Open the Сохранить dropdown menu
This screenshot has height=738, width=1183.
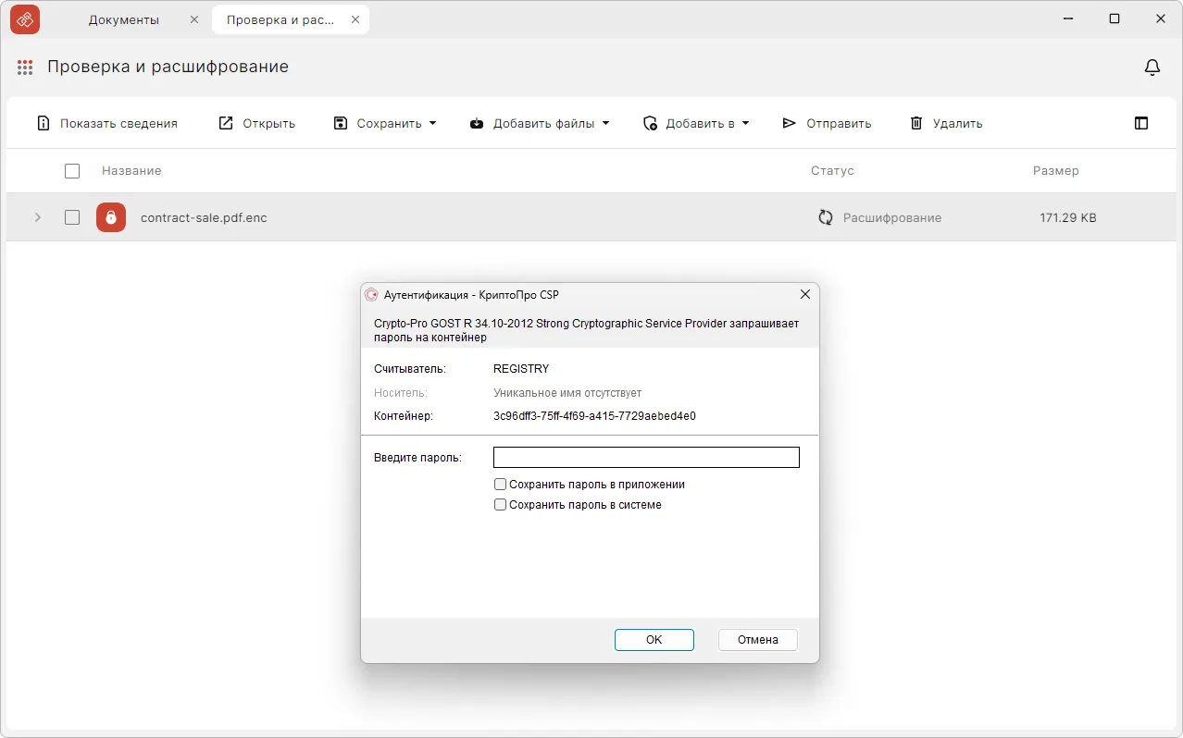tap(385, 123)
